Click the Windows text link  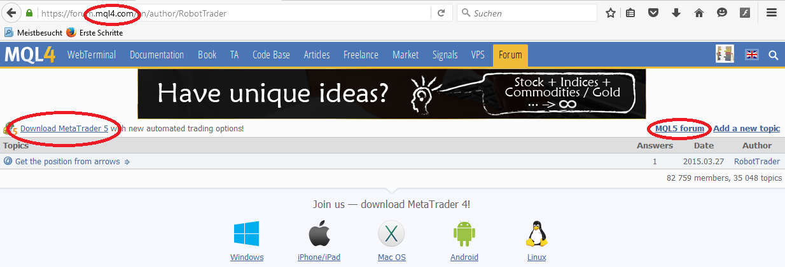[247, 257]
